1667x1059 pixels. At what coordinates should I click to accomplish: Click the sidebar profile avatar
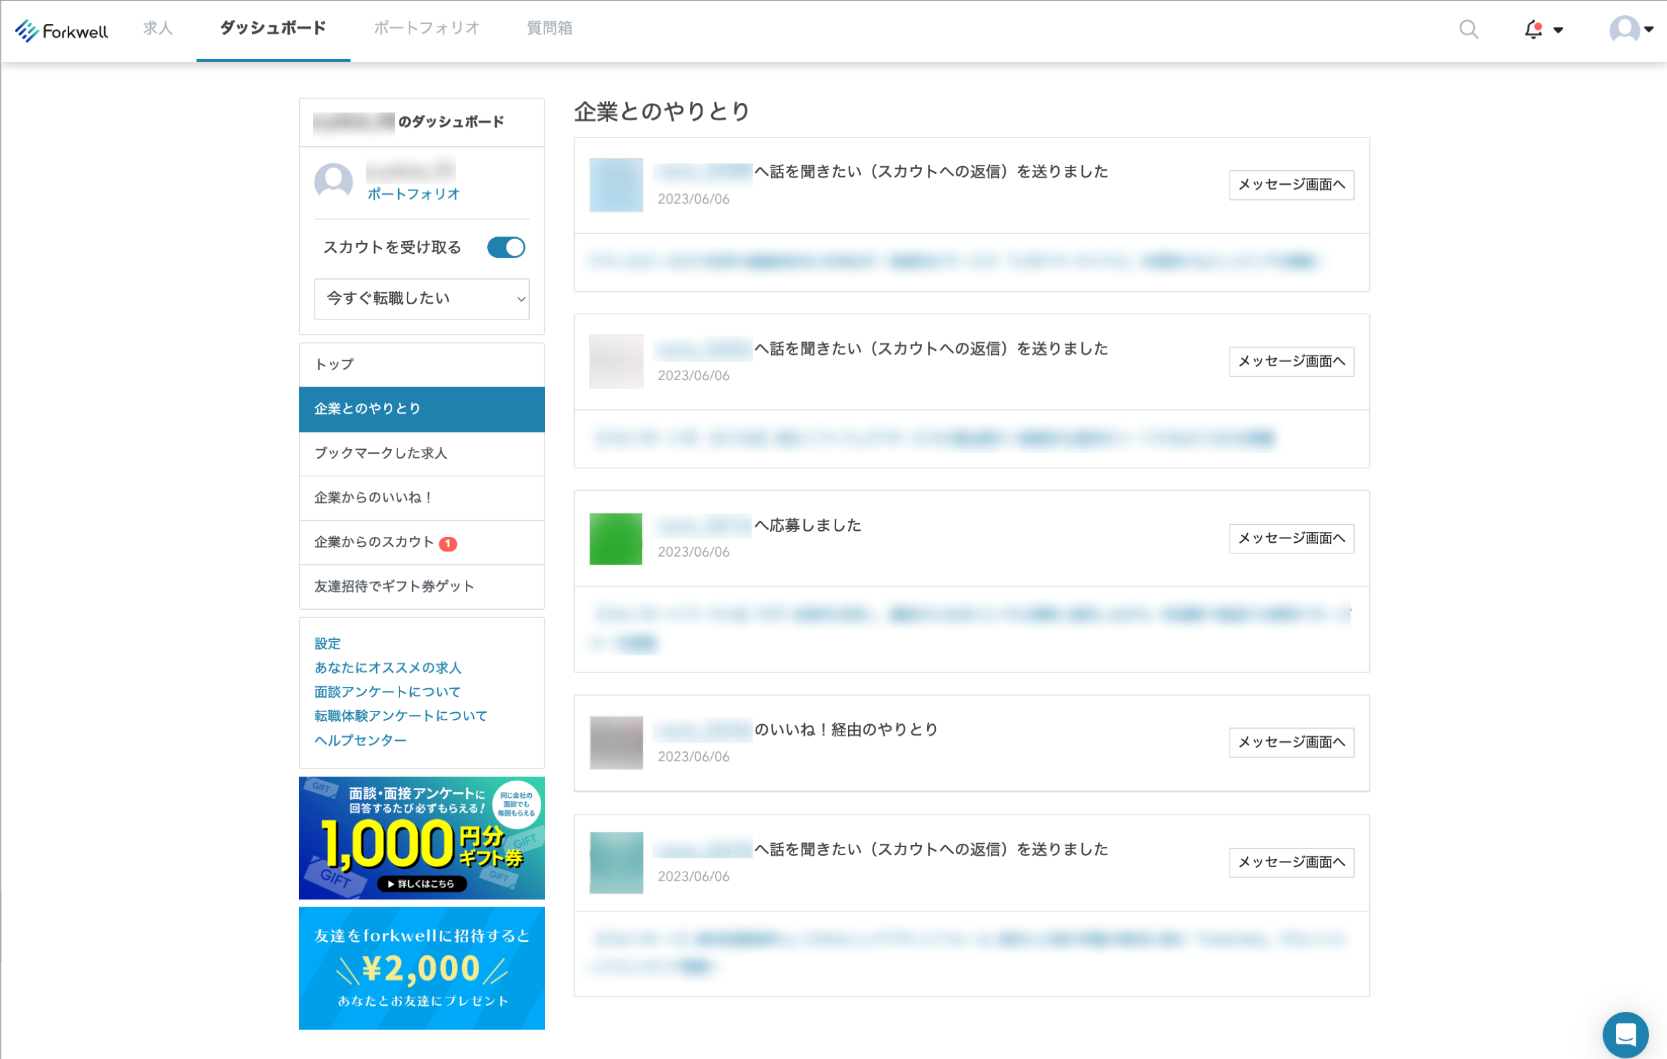pos(334,182)
